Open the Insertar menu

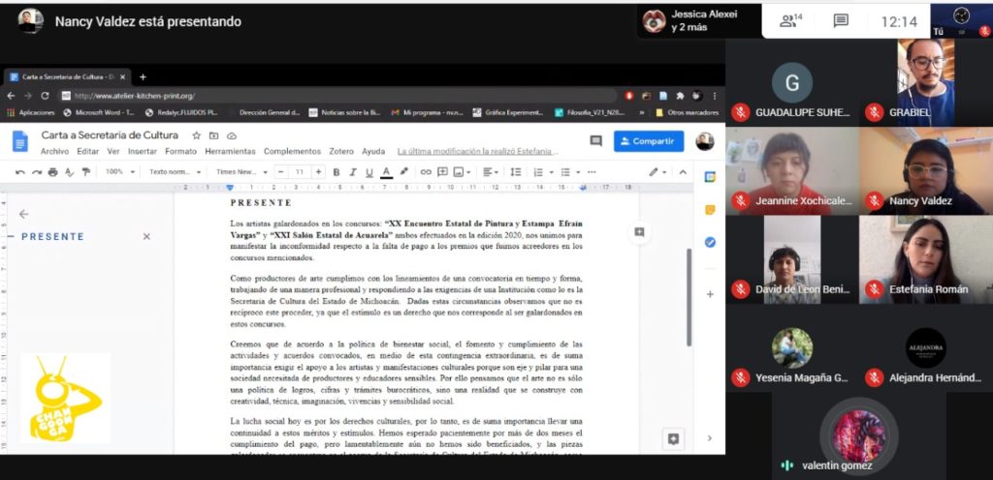[x=143, y=152]
